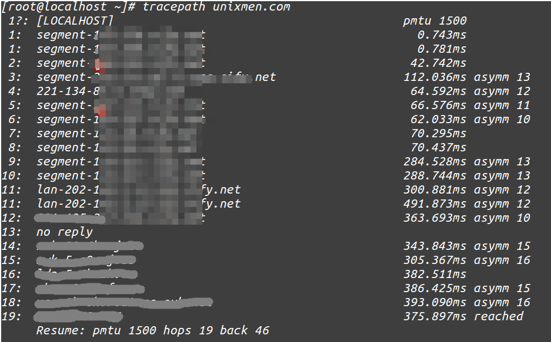Screen dimensions: 551x342
Task: Select the 393.090ms asymm 16 entry
Action: coord(467,302)
